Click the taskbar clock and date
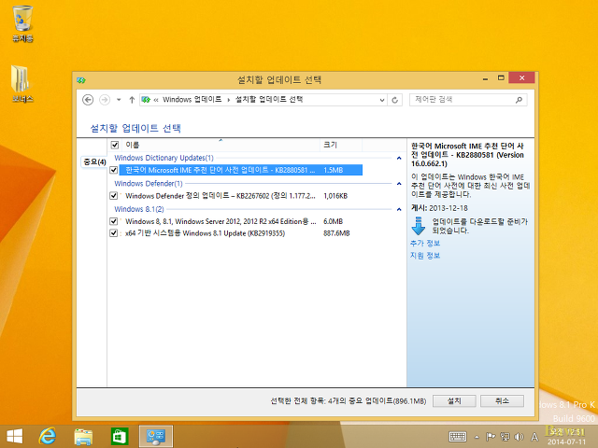The width and height of the screenshot is (598, 448). click(x=566, y=437)
